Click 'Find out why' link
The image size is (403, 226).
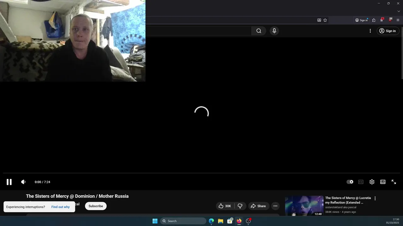pos(60,207)
